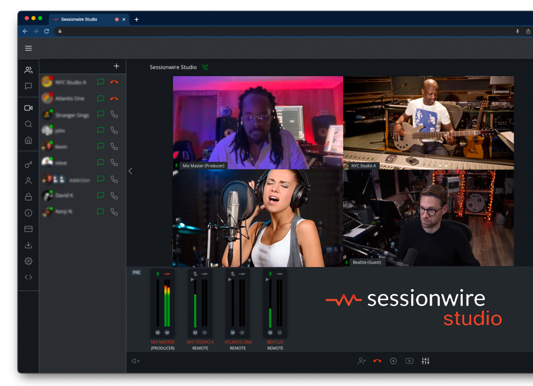
Task: Toggle NYC Studio A waveform icon
Action: pos(204,274)
